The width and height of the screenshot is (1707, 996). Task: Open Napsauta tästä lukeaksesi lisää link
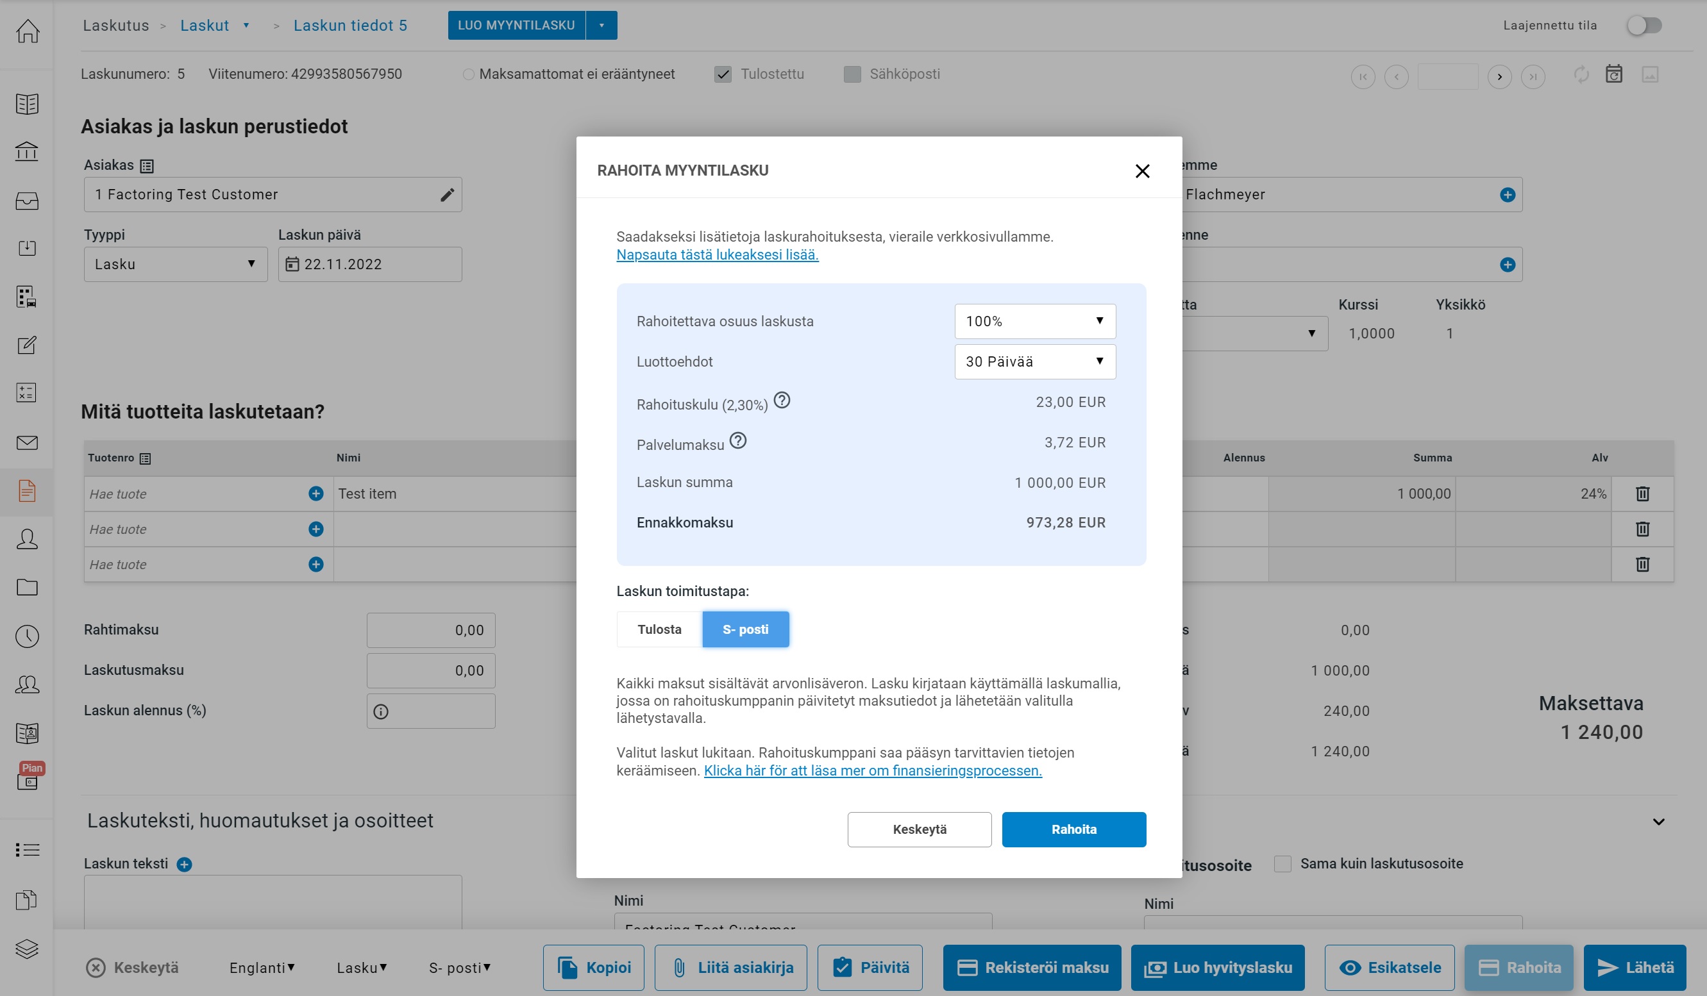[717, 254]
